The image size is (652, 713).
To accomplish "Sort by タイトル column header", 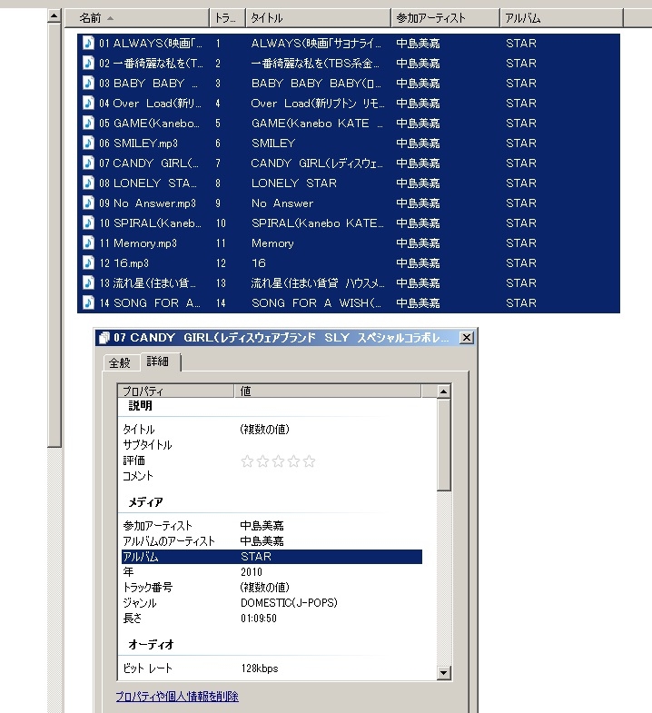I will [x=318, y=18].
